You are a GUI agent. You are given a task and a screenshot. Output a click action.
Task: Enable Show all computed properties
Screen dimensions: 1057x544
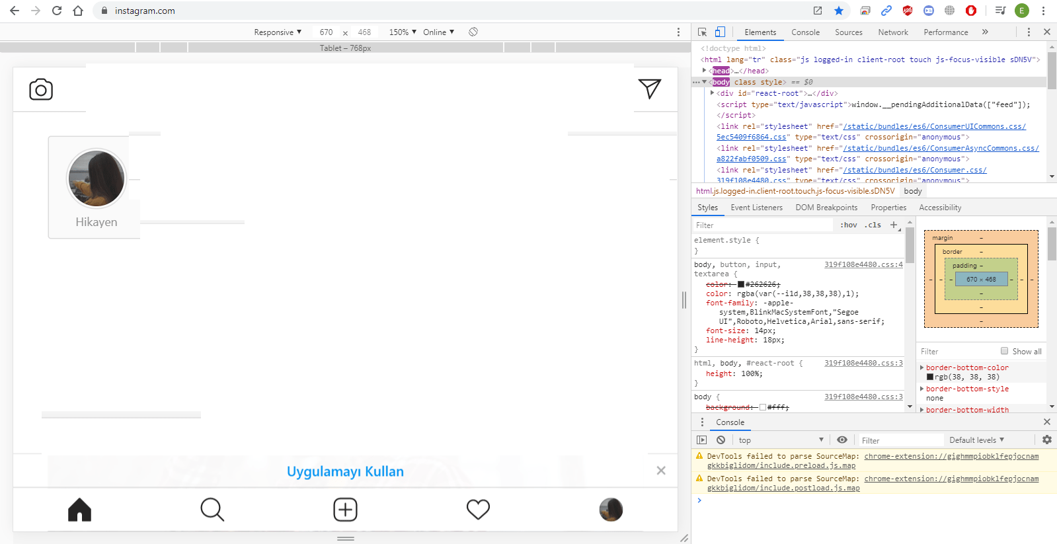click(1005, 351)
